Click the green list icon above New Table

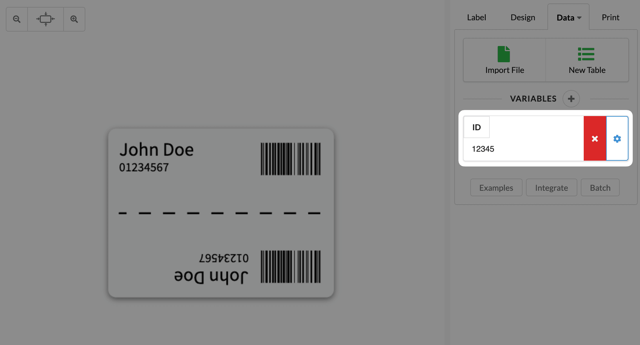[586, 54]
